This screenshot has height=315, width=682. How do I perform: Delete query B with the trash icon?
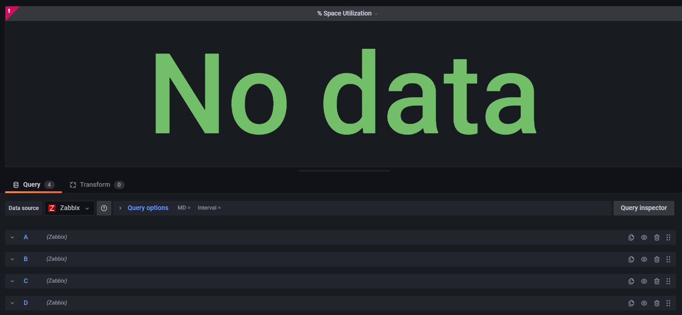657,259
